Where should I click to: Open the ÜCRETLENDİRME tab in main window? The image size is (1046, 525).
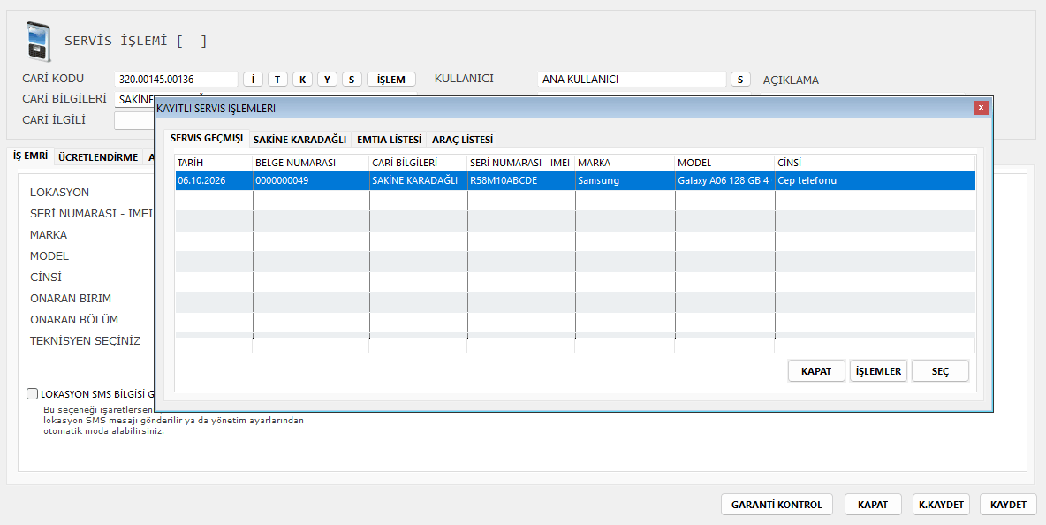click(98, 157)
